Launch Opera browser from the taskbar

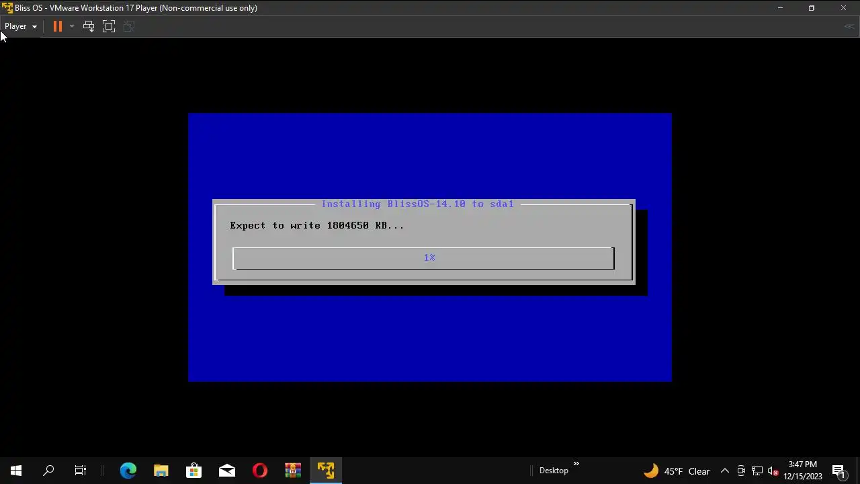click(260, 471)
